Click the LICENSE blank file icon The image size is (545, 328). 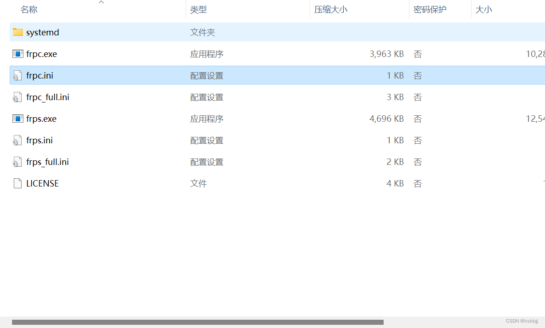[x=17, y=183]
